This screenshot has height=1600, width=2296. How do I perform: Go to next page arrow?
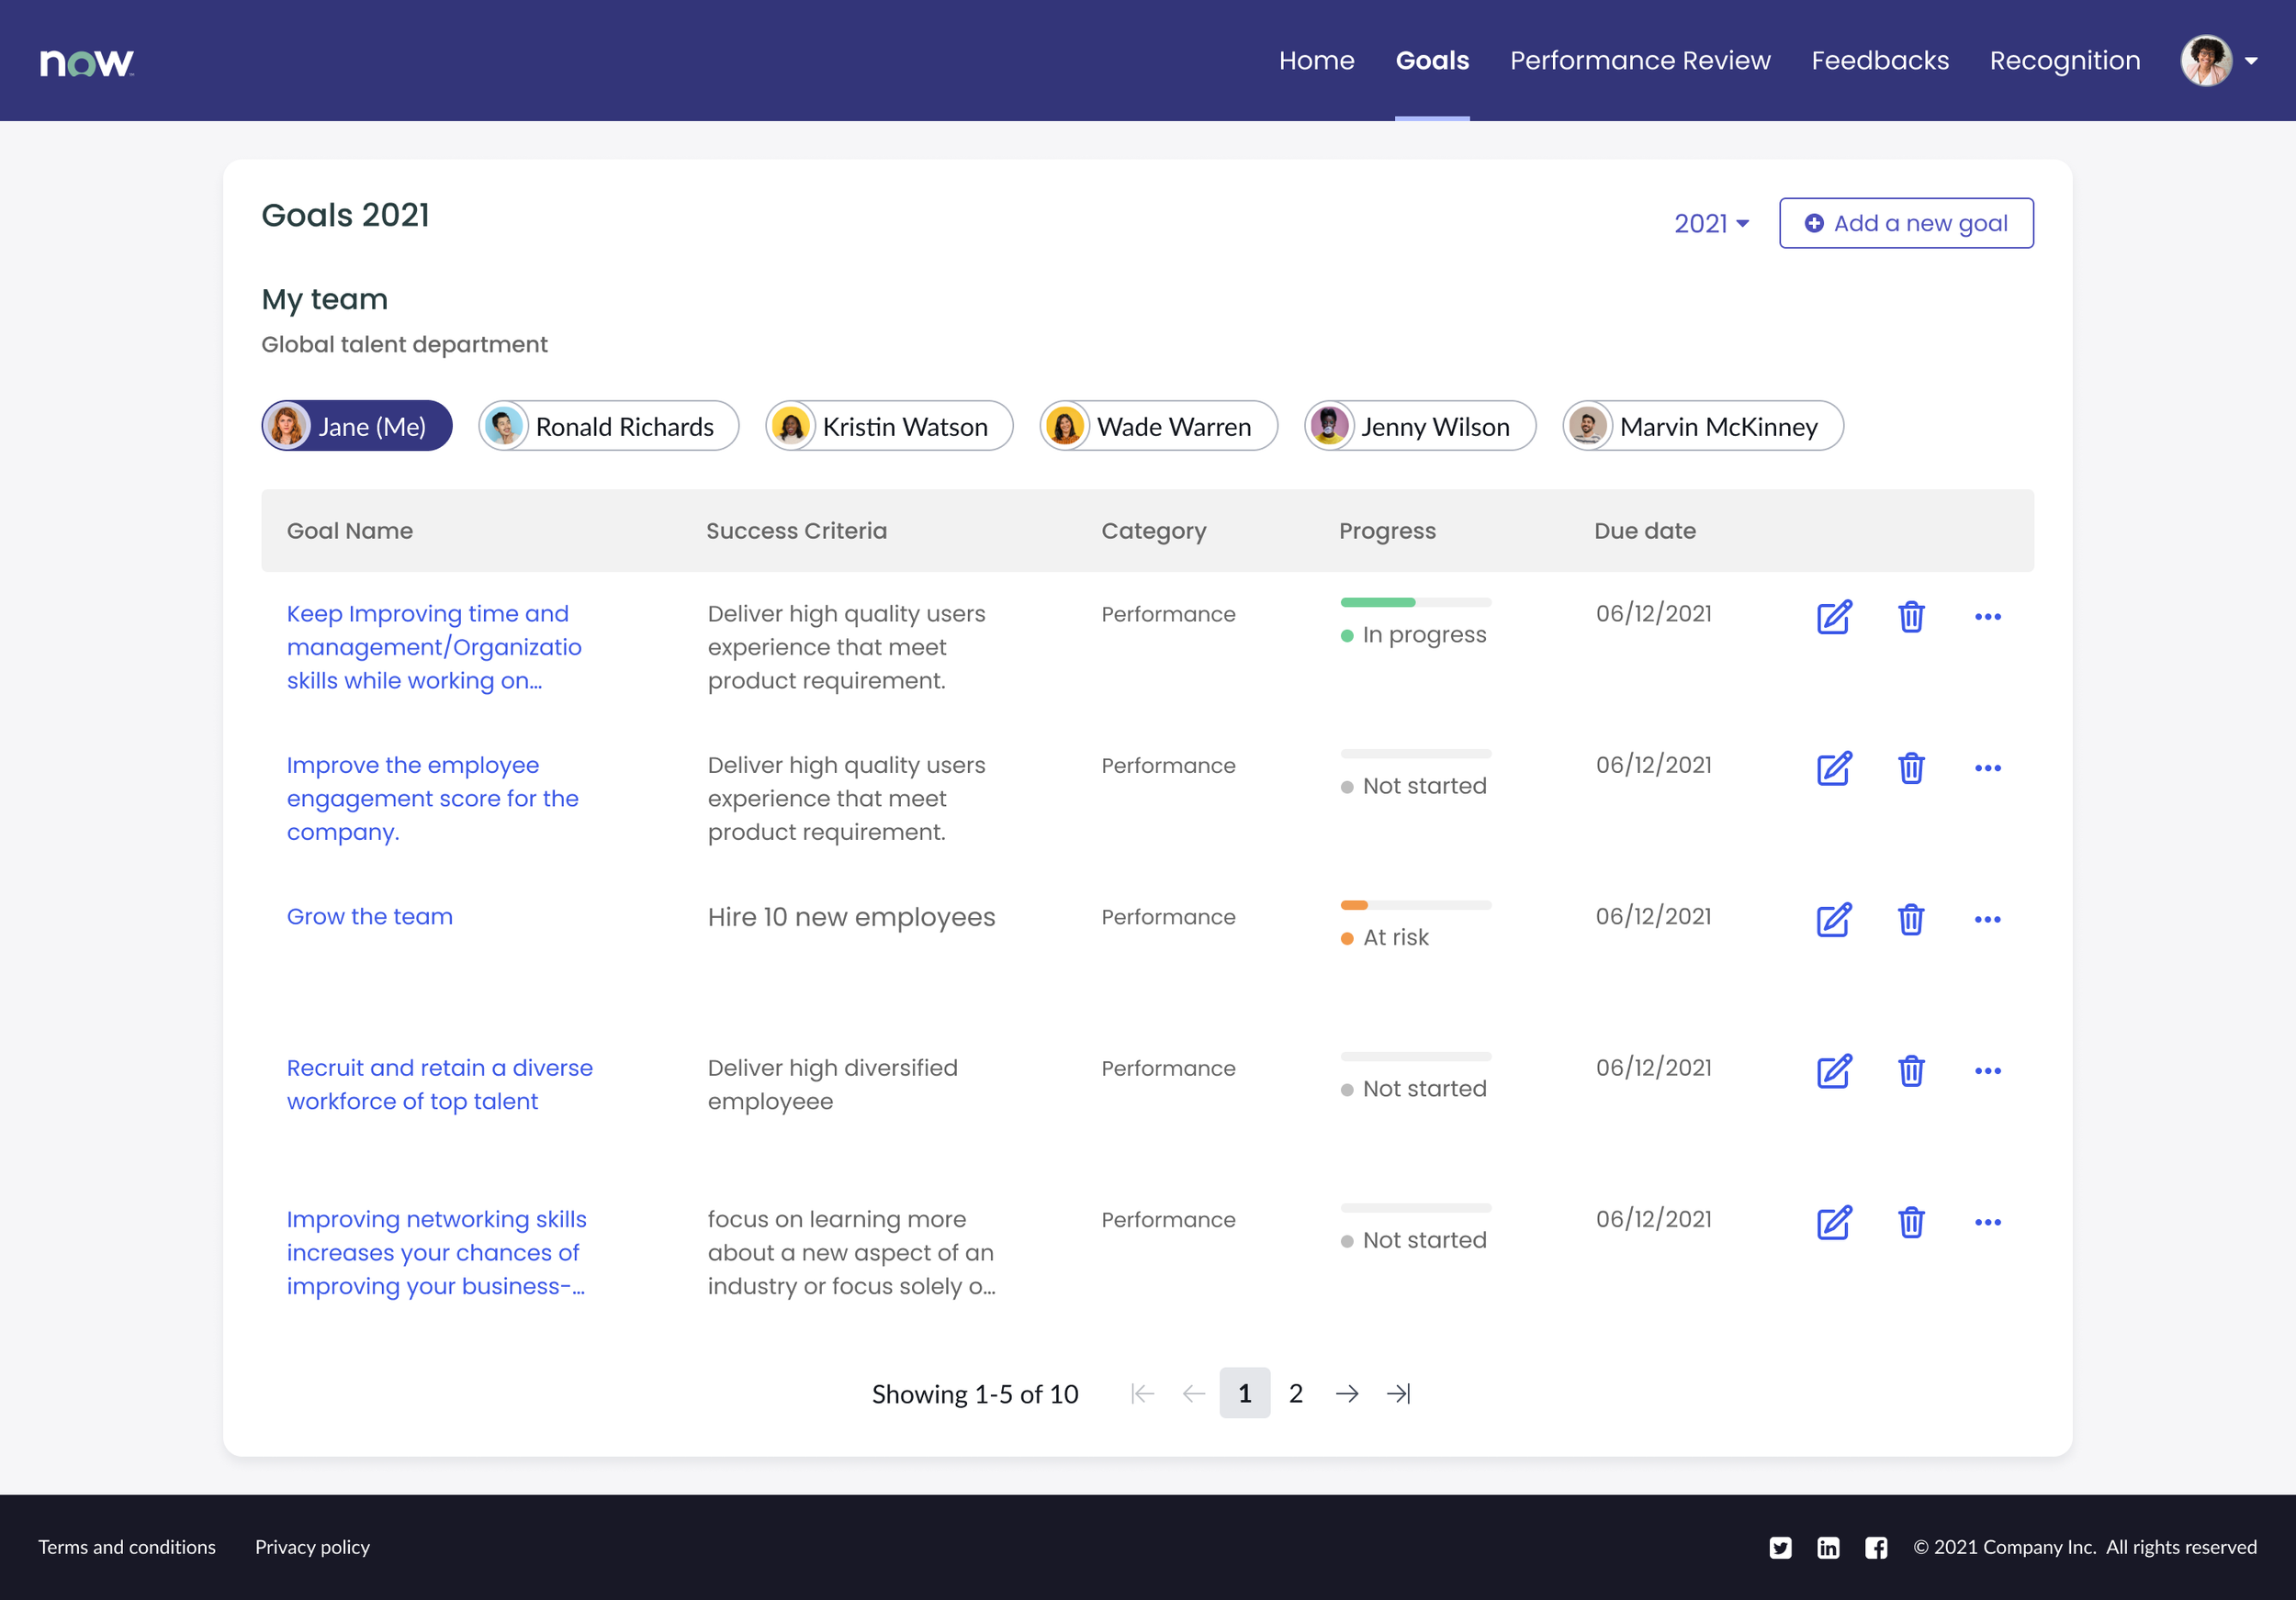[x=1346, y=1393]
